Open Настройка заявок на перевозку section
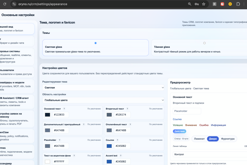 (17, 119)
